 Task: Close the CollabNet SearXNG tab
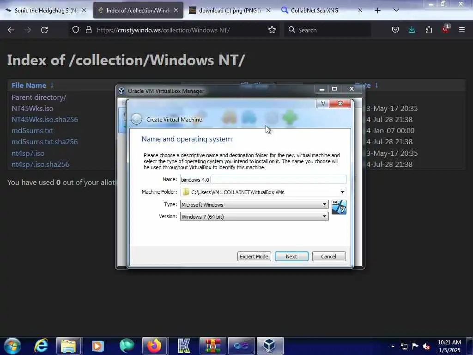[x=360, y=10]
